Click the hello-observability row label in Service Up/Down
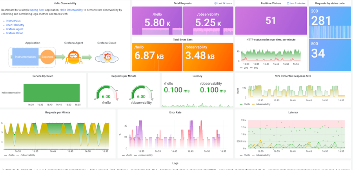The width and height of the screenshot is (353, 170). pyautogui.click(x=11, y=93)
